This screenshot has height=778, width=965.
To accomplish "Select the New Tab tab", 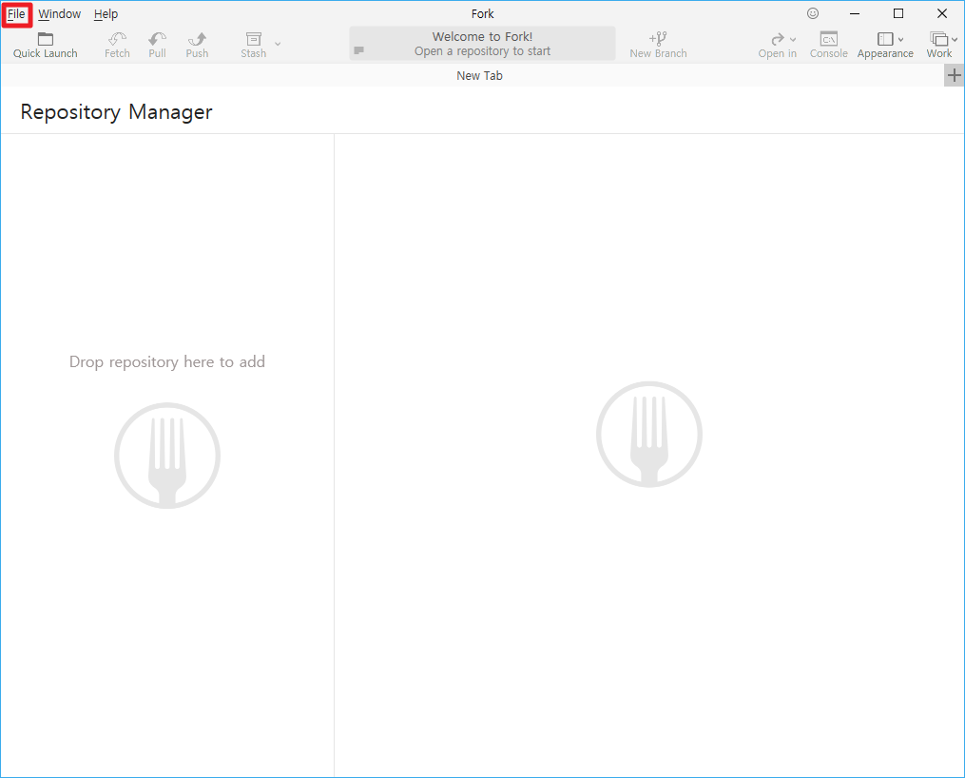I will (479, 76).
